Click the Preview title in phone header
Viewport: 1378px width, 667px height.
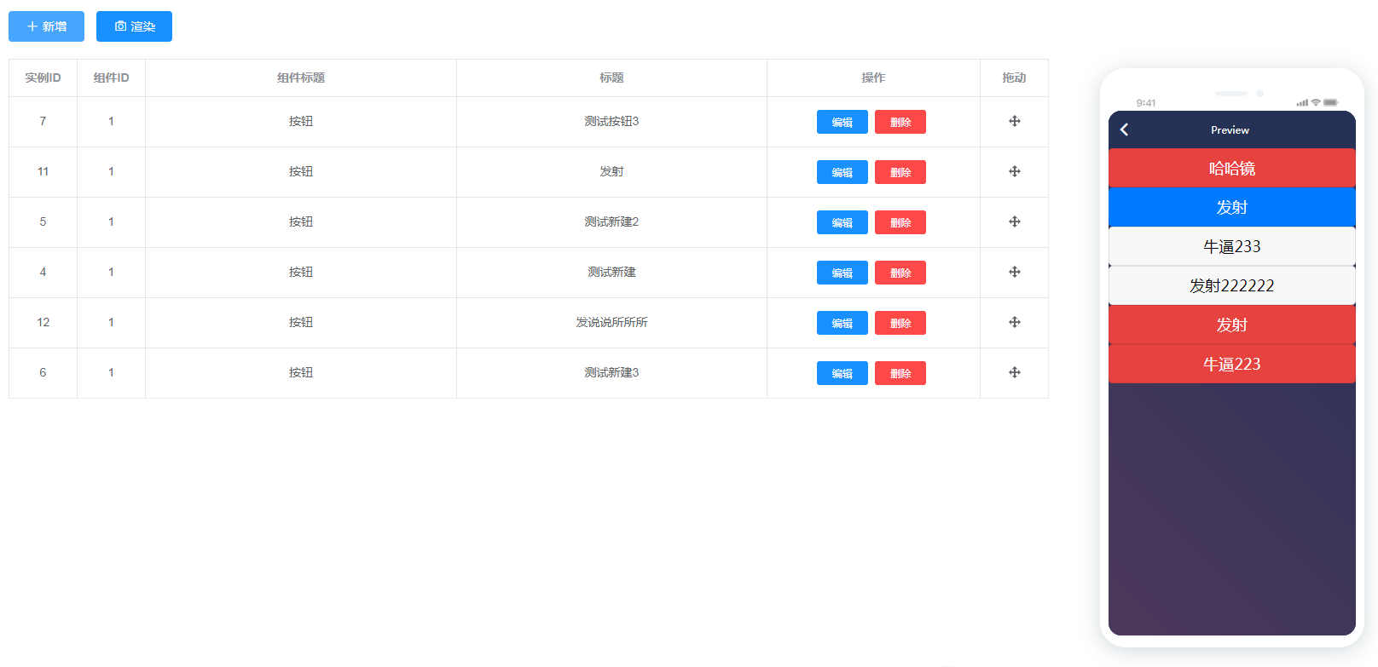[x=1230, y=130]
